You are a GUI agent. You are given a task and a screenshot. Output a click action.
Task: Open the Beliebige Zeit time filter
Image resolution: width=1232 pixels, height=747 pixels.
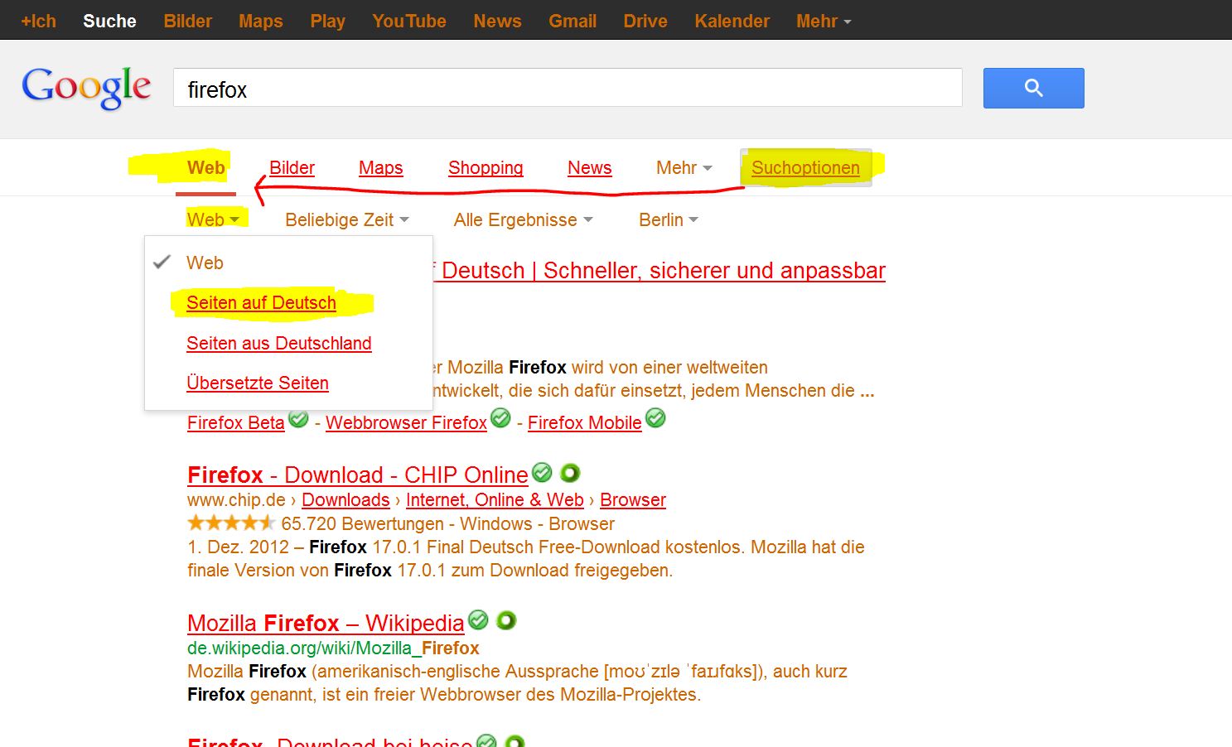point(347,219)
